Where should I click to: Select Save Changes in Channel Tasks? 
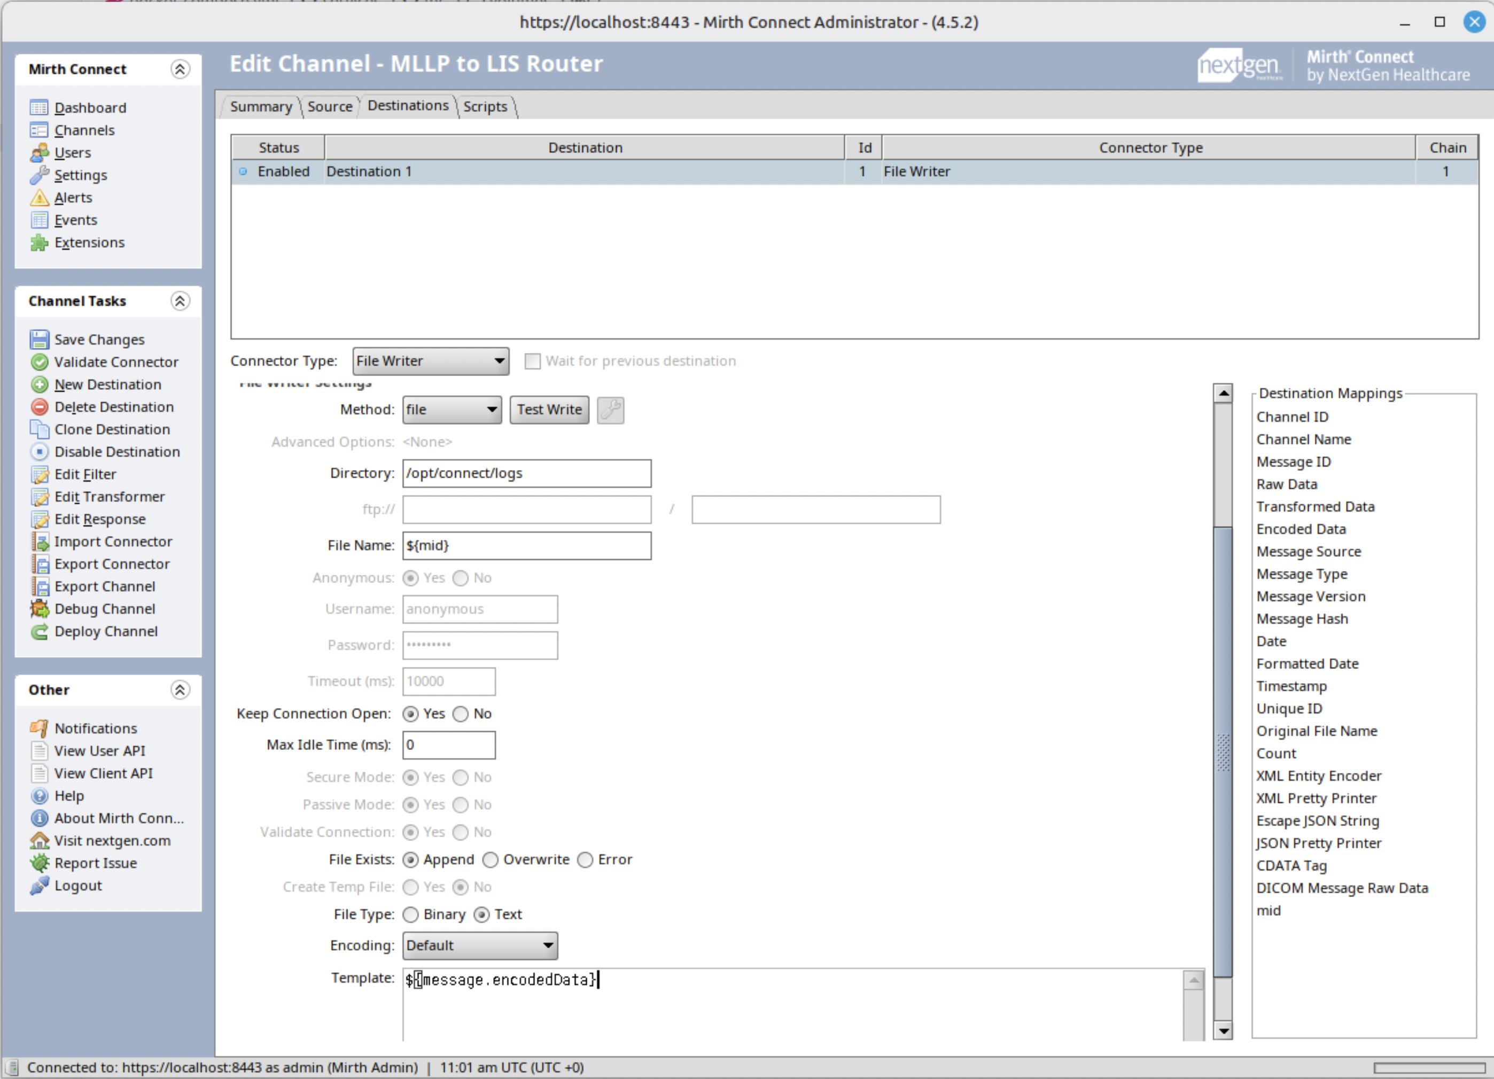coord(99,339)
